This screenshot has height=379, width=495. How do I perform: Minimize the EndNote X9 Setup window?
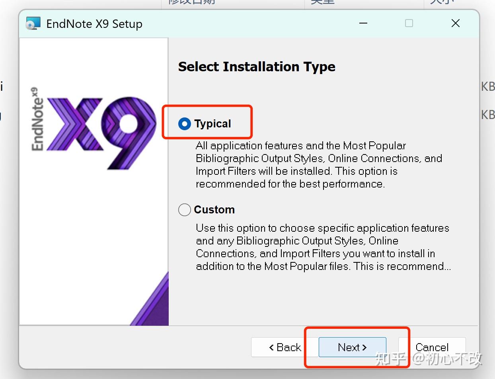(363, 23)
